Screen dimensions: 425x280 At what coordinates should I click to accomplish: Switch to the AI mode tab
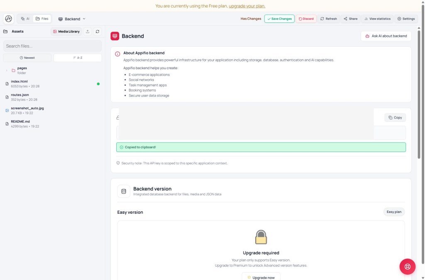pos(25,19)
